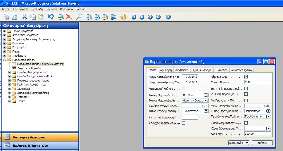Open ΤΚ+Πόλη address format dropdown
This screenshot has height=151, width=283.
tap(206, 95)
